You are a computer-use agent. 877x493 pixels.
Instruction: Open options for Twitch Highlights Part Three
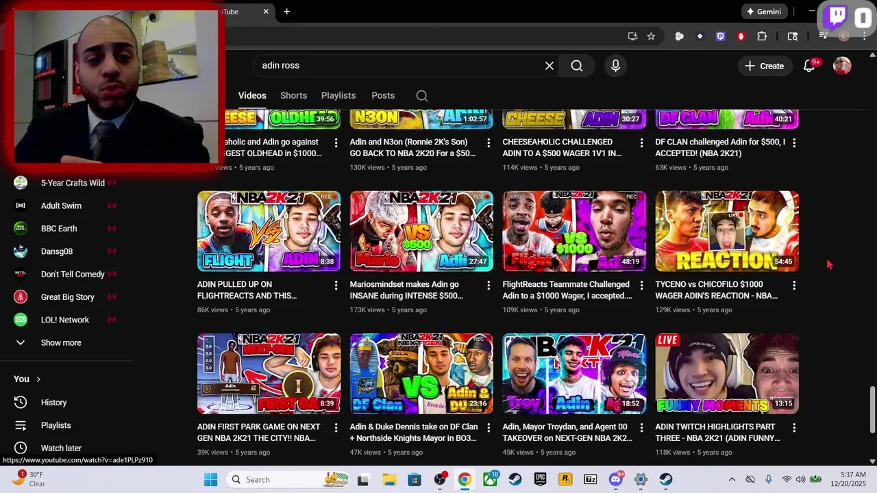pos(794,427)
